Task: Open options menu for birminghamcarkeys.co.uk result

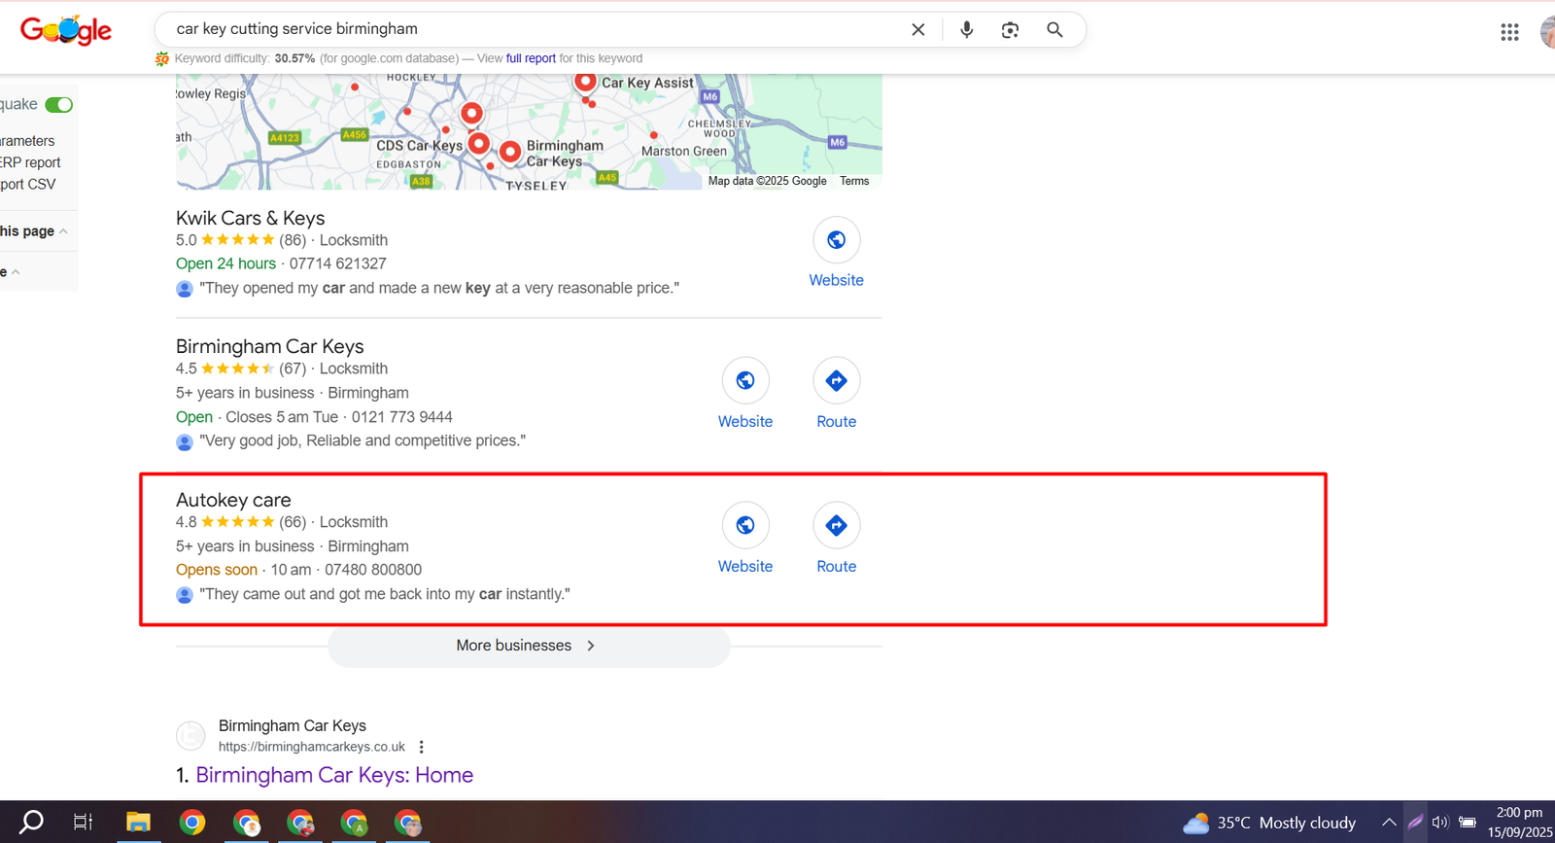Action: (421, 747)
